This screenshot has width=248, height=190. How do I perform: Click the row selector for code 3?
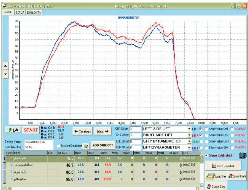(4, 172)
